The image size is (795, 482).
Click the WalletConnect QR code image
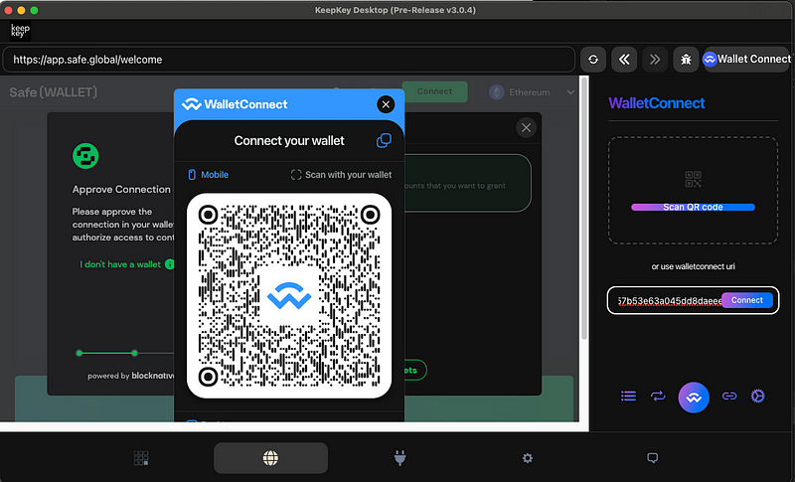click(289, 295)
